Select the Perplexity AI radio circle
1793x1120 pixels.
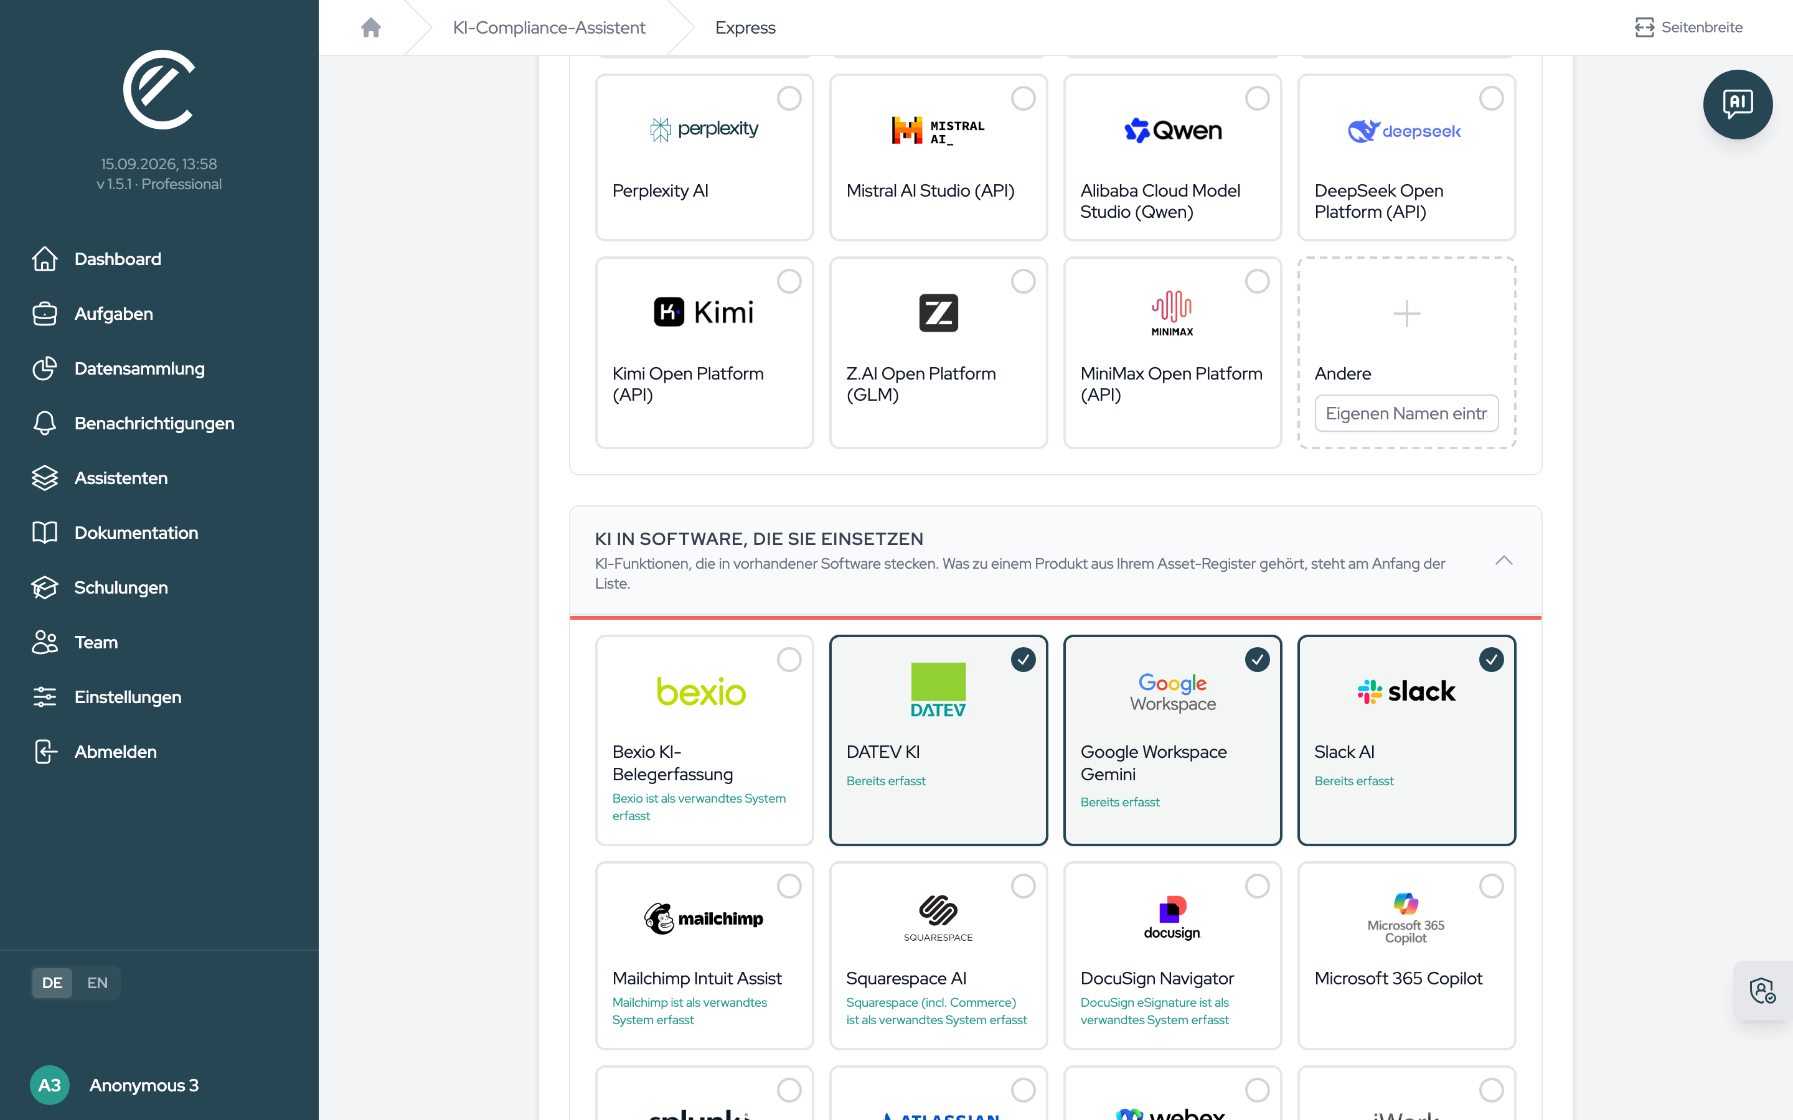tap(789, 98)
